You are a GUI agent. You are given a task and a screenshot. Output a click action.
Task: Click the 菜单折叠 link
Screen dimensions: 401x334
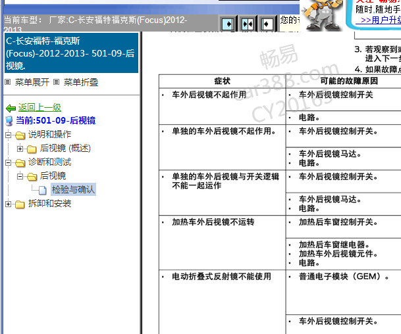coord(81,82)
